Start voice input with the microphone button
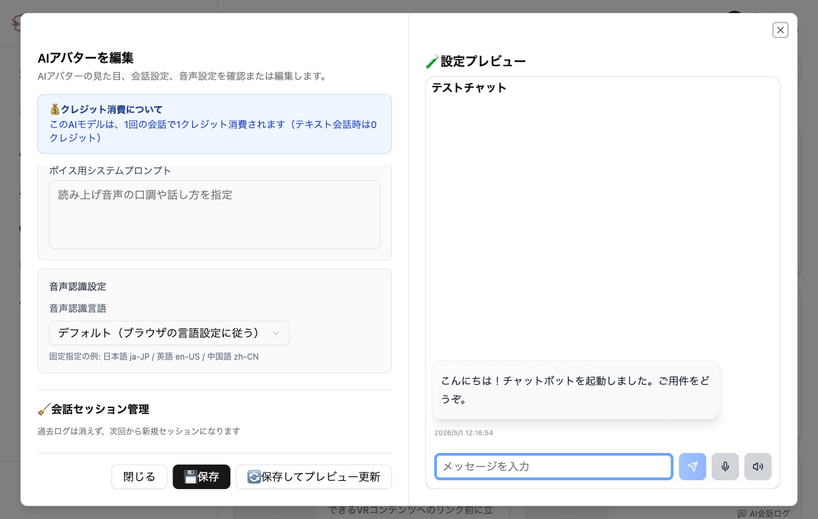Viewport: 818px width, 519px height. pyautogui.click(x=725, y=467)
